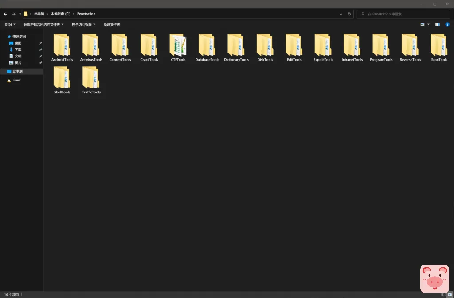Open the IntranetTools folder icon
The width and height of the screenshot is (454, 298).
click(x=352, y=45)
